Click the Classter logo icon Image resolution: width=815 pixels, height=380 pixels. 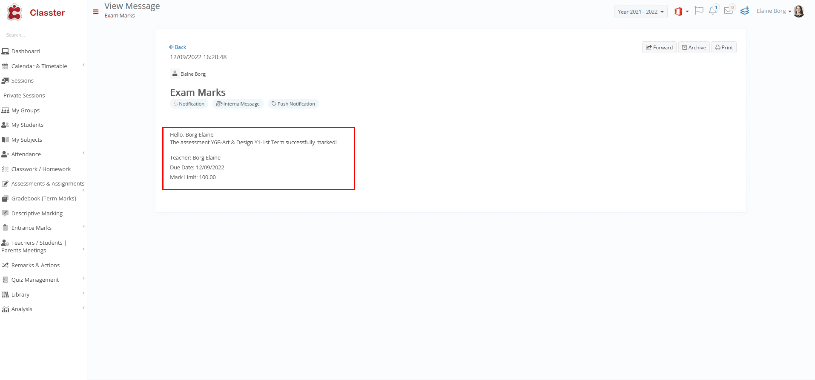coord(14,12)
